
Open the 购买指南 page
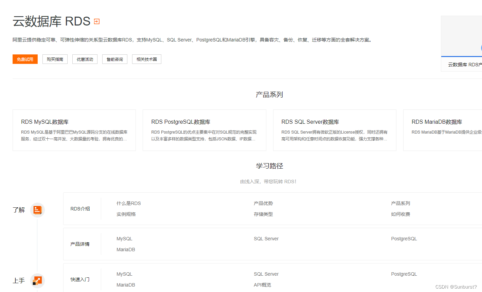point(55,59)
